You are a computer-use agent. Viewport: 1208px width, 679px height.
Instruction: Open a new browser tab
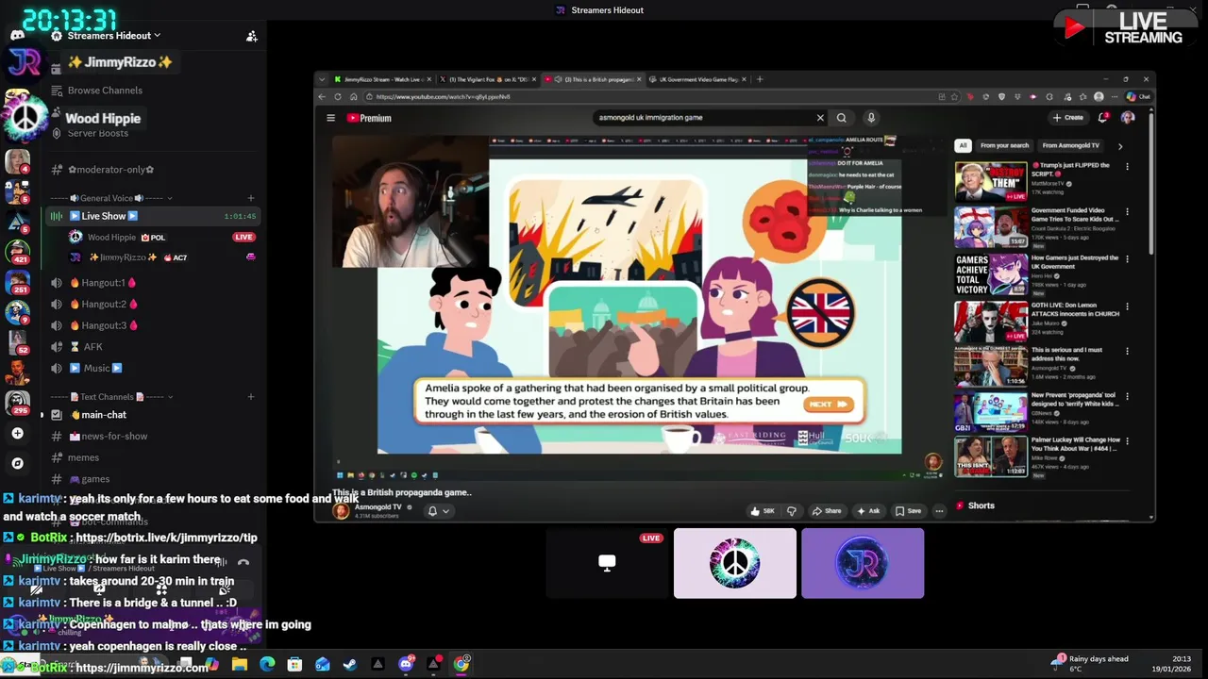click(x=760, y=79)
